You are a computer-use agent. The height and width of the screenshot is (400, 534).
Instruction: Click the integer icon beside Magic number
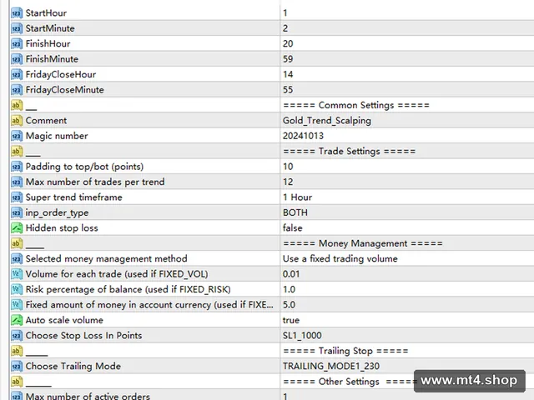[17, 136]
